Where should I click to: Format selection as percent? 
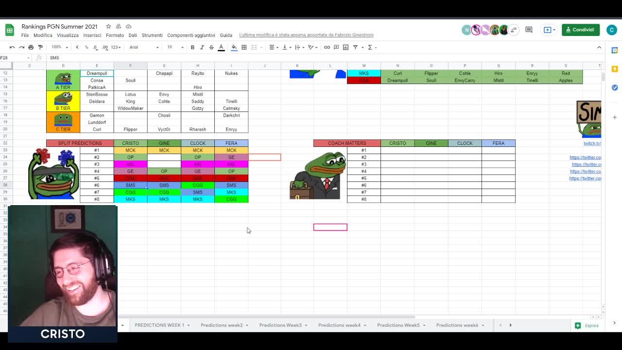pyautogui.click(x=86, y=47)
